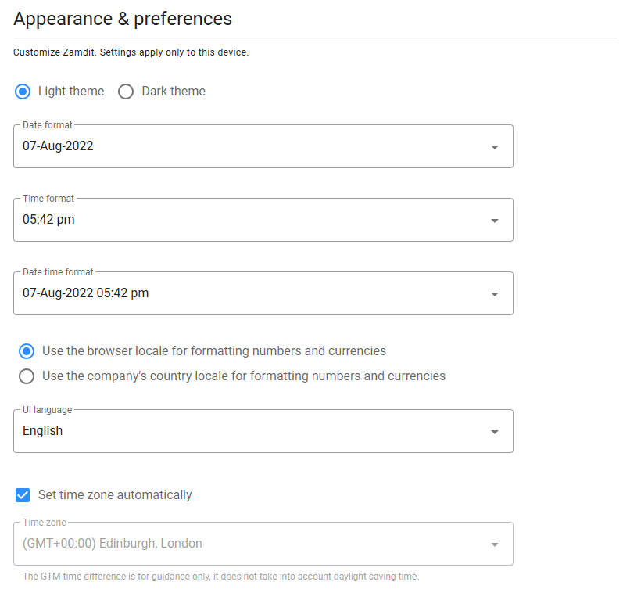The width and height of the screenshot is (630, 593).
Task: Click the filled browser locale radio circle
Action: [27, 351]
